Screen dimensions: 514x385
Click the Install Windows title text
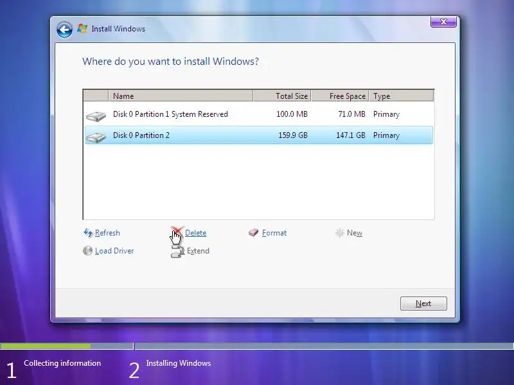click(x=118, y=29)
